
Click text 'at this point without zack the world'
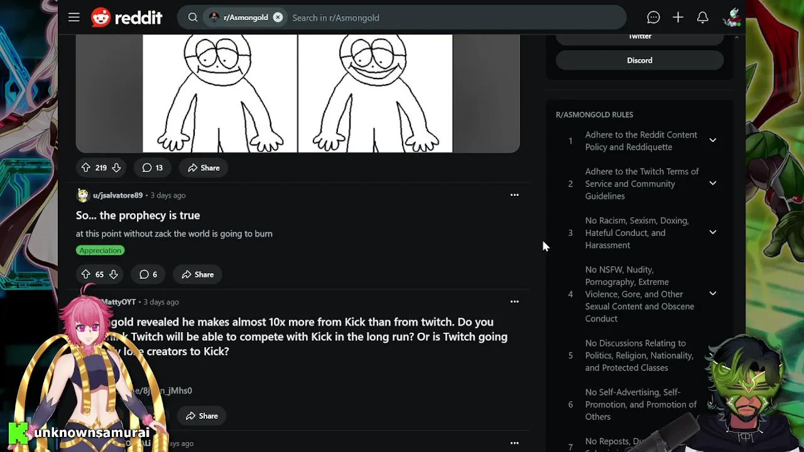pyautogui.click(x=174, y=234)
